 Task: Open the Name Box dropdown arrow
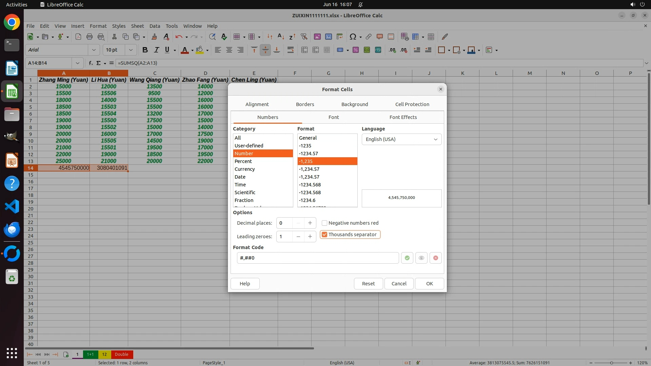tap(78, 63)
